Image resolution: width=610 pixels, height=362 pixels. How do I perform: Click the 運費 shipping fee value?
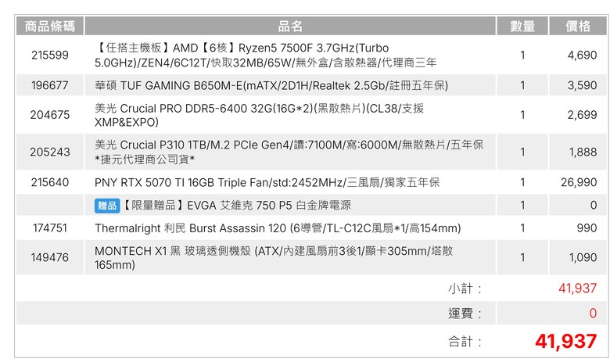(x=593, y=313)
